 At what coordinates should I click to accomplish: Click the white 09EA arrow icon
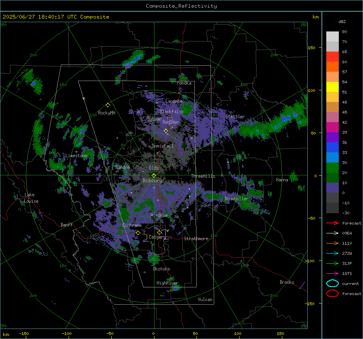332,233
